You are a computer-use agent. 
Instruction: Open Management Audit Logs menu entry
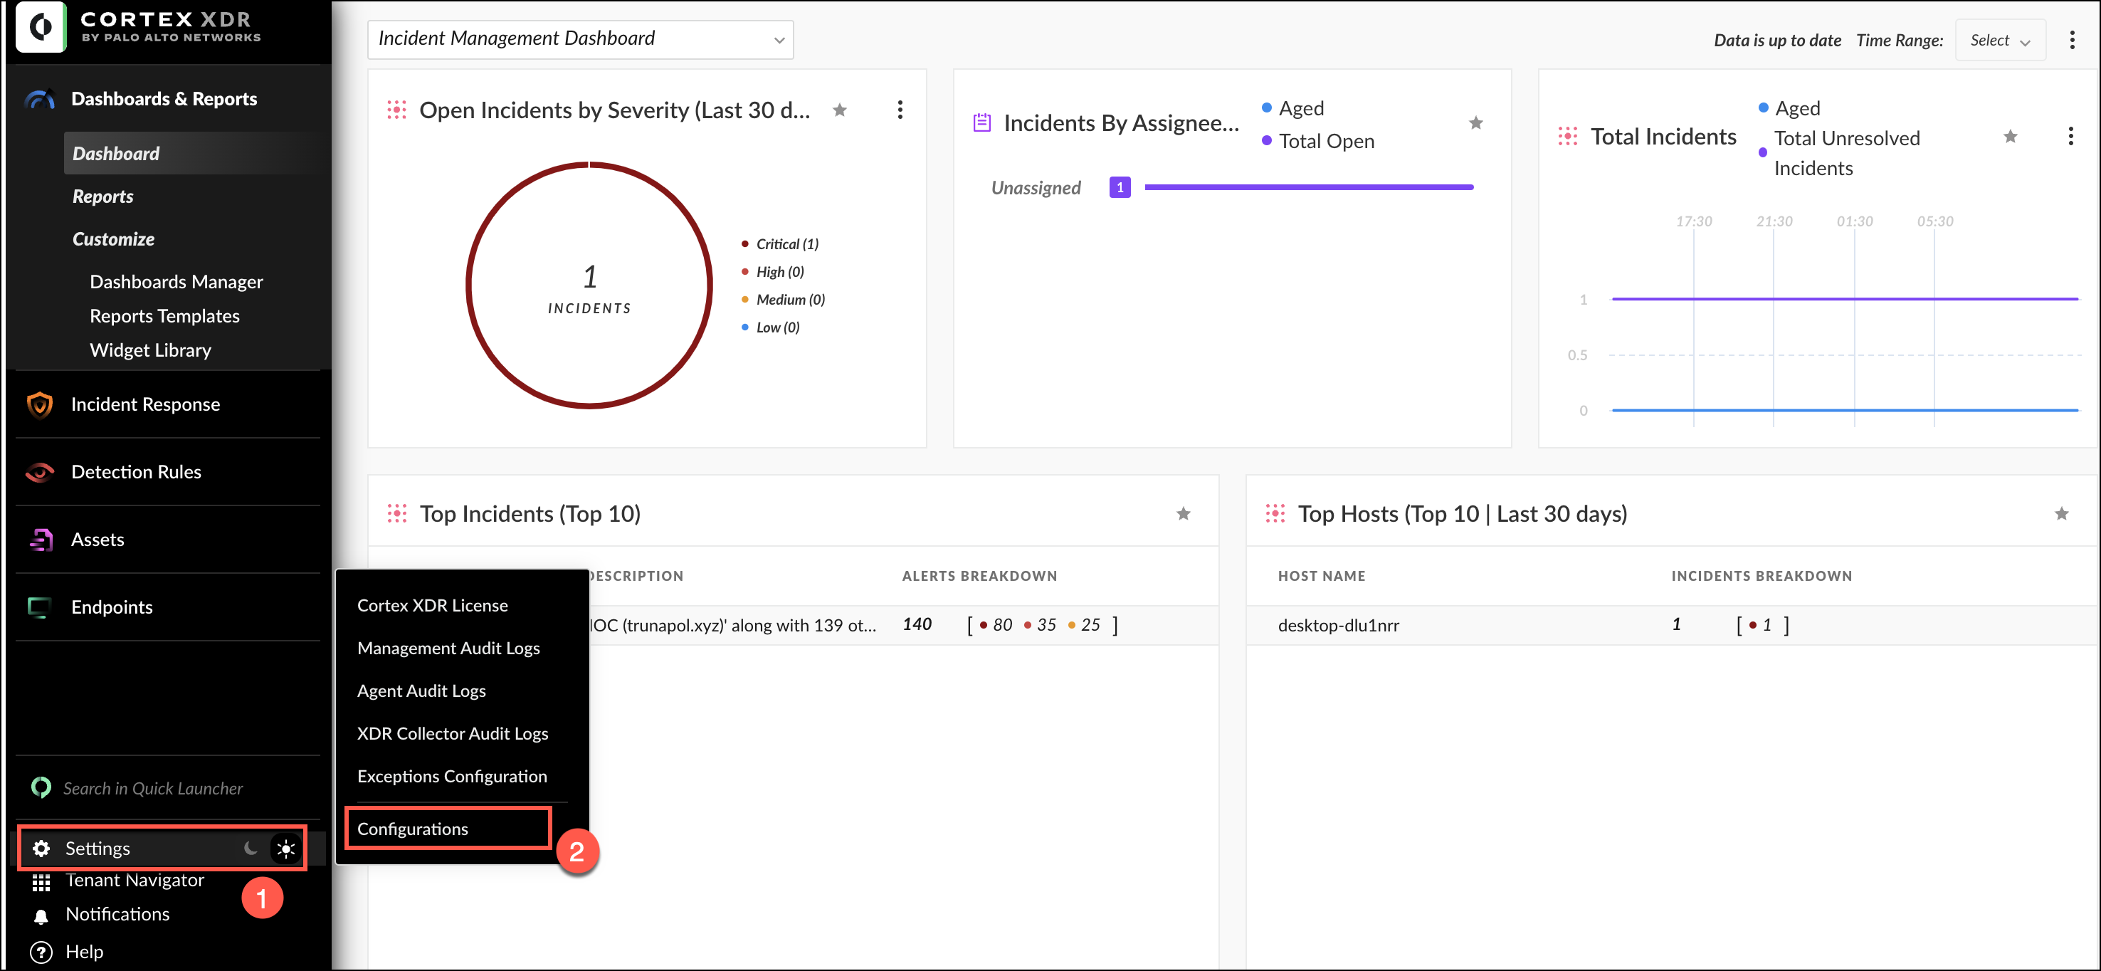pyautogui.click(x=448, y=648)
